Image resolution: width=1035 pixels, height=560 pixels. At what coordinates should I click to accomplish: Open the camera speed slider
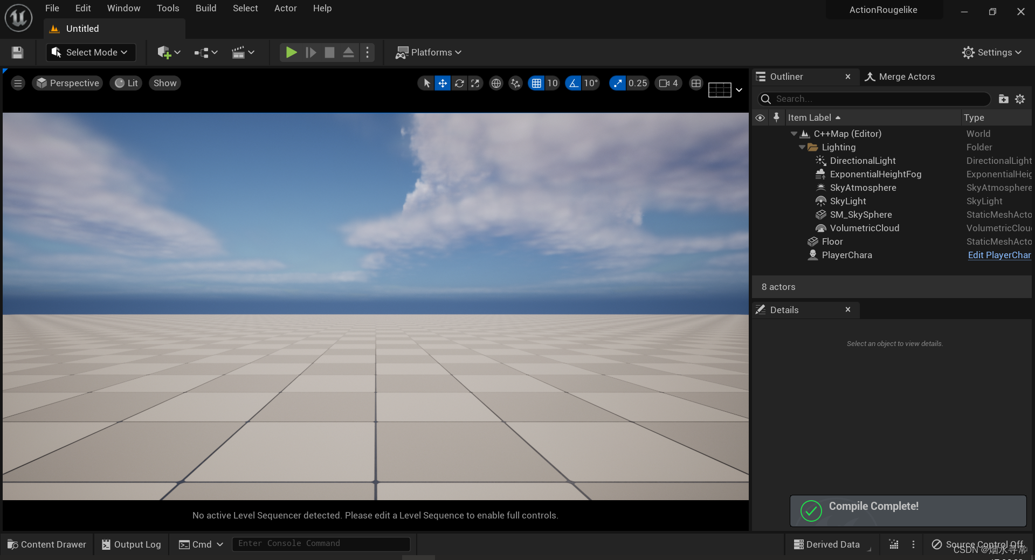point(668,83)
